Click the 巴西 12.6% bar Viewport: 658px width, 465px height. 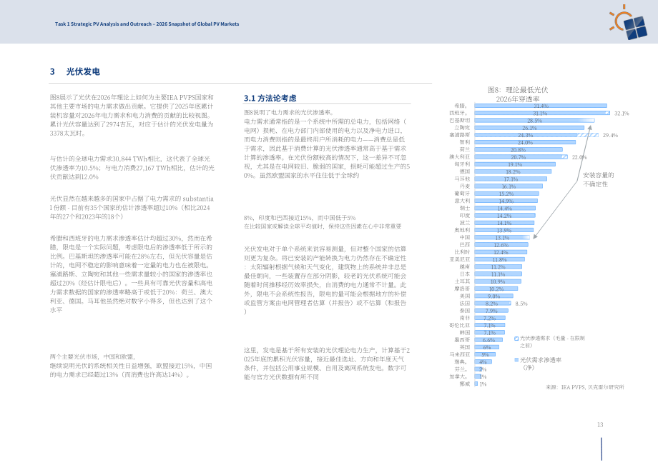[x=501, y=245]
